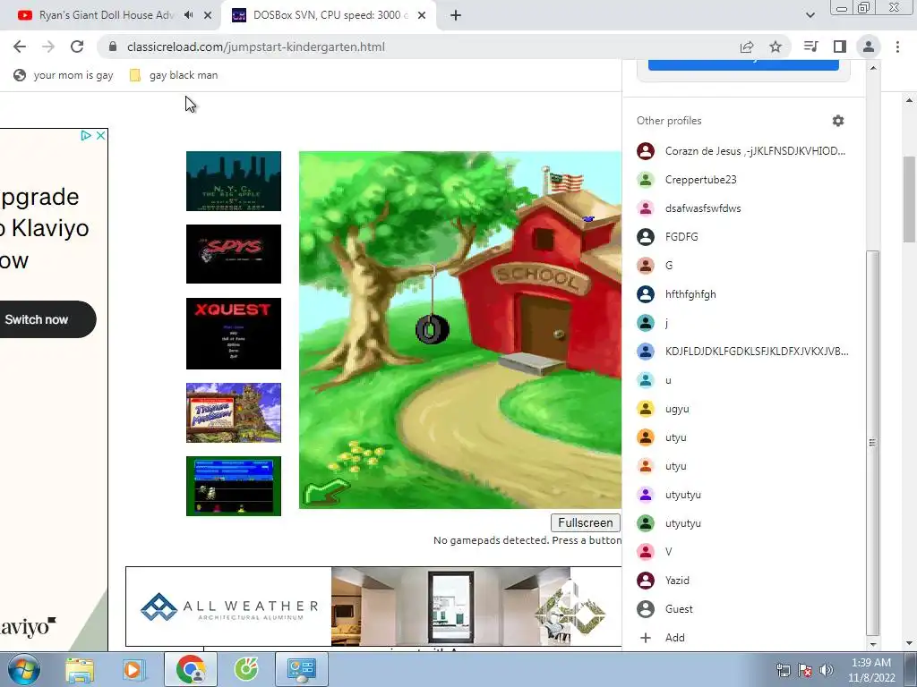Switch to dsafwasfswfdws profile
Screen dimensions: 917x687
coord(743,208)
